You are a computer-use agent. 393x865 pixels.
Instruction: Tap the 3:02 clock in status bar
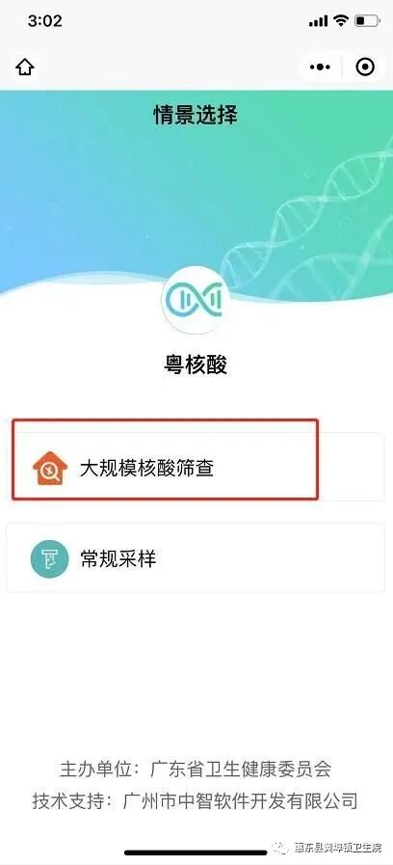pos(45,21)
